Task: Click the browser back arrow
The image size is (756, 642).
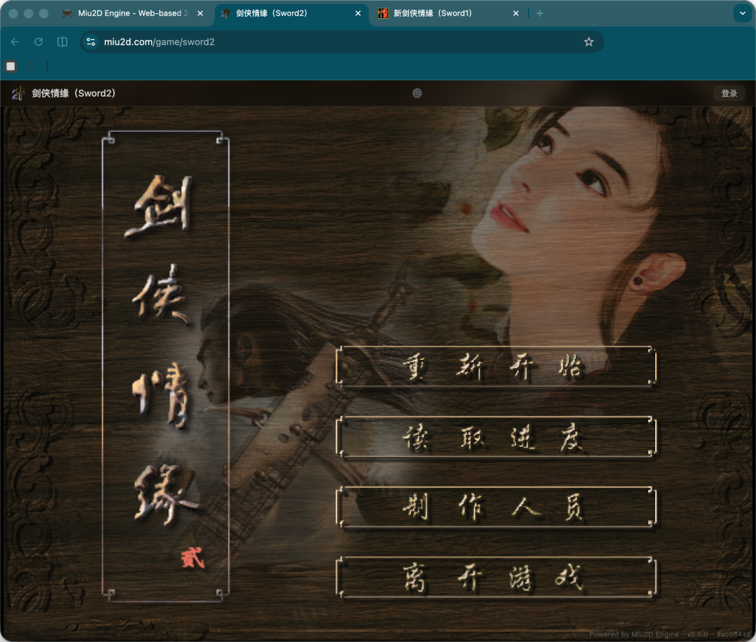Action: pos(15,42)
